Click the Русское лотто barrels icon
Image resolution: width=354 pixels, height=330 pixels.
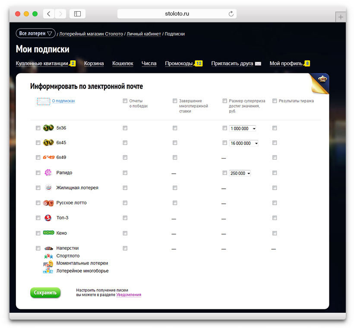[x=47, y=203]
